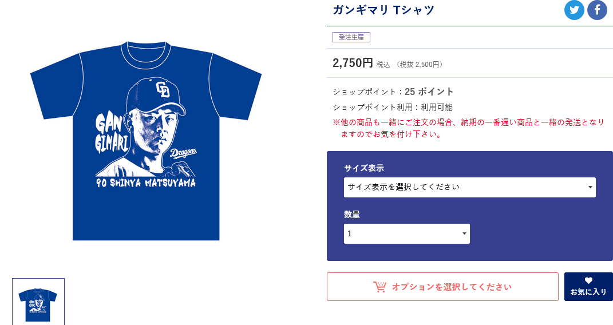
Task: Click the 2,750円 price text
Action: pos(353,63)
